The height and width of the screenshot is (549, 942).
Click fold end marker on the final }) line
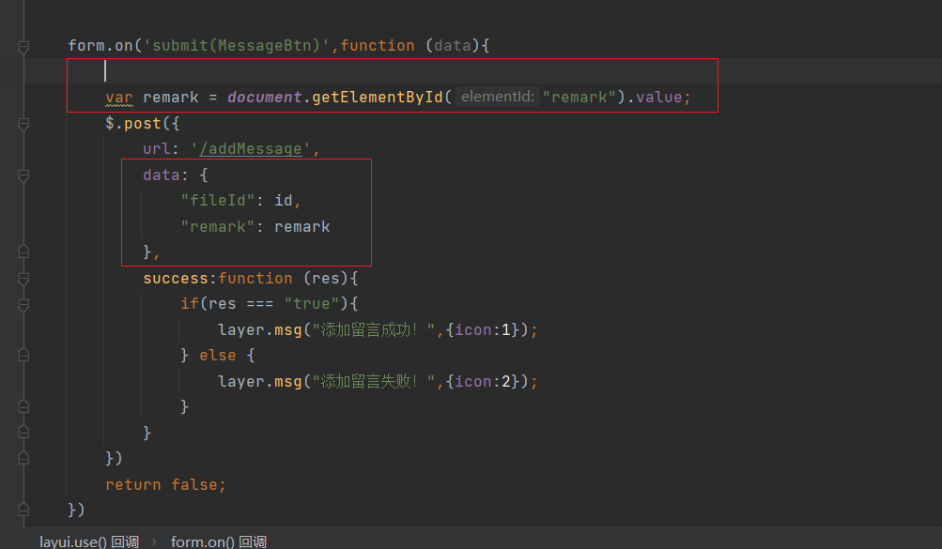click(23, 510)
